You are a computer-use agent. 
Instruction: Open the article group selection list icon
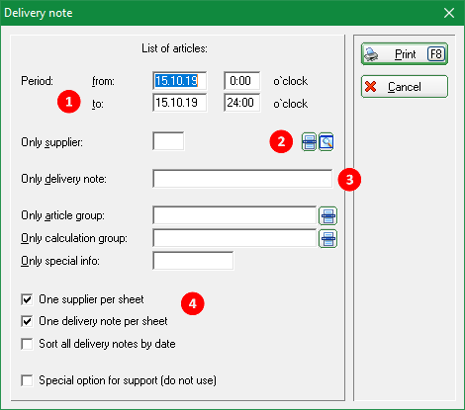pos(327,215)
